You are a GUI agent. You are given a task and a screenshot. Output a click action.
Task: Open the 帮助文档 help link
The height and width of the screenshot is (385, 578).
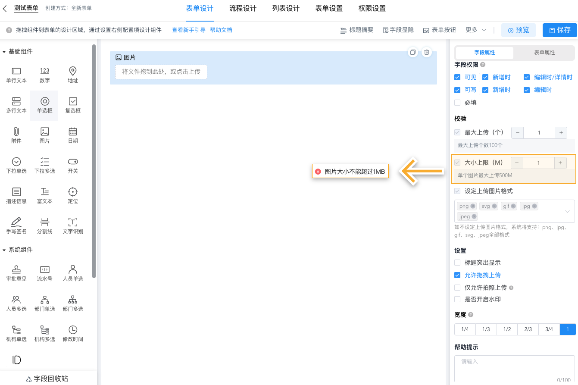221,30
